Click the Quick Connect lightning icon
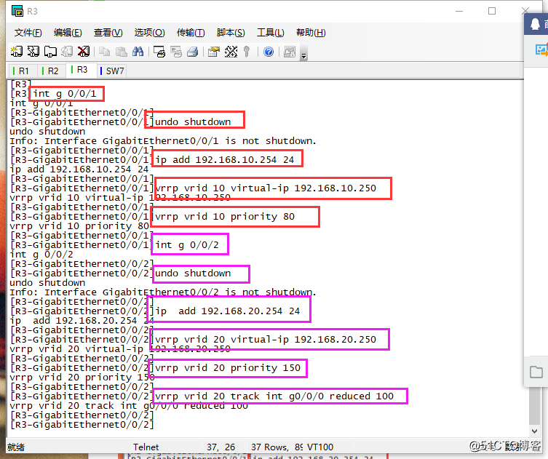This screenshot has width=548, height=459. pyautogui.click(x=33, y=52)
